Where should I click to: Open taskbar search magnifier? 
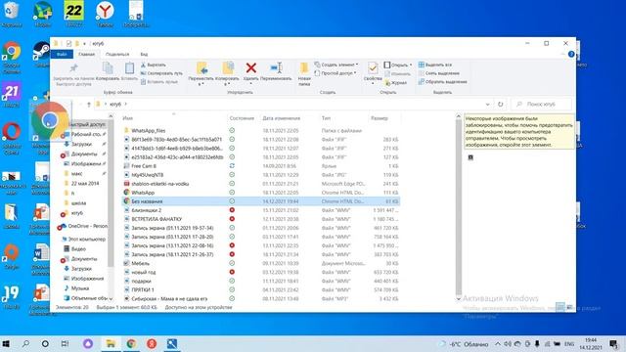click(25, 343)
